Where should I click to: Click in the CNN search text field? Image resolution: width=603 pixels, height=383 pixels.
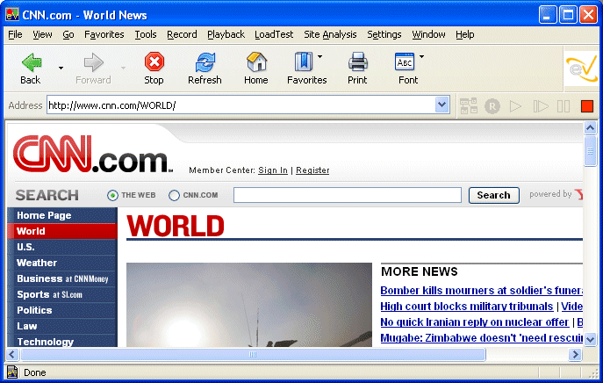point(348,195)
